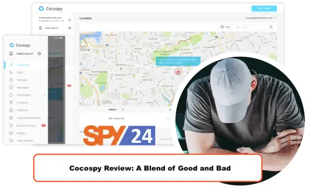Click the search magnifier icon
This screenshot has width=311, height=192.
click(x=271, y=27)
